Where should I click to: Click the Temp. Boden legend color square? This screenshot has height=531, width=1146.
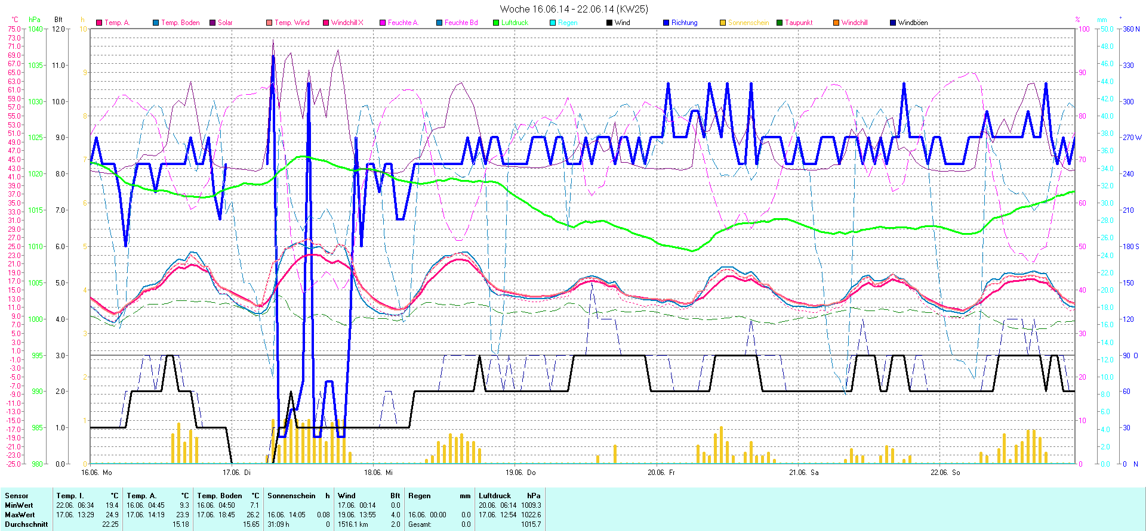point(156,23)
